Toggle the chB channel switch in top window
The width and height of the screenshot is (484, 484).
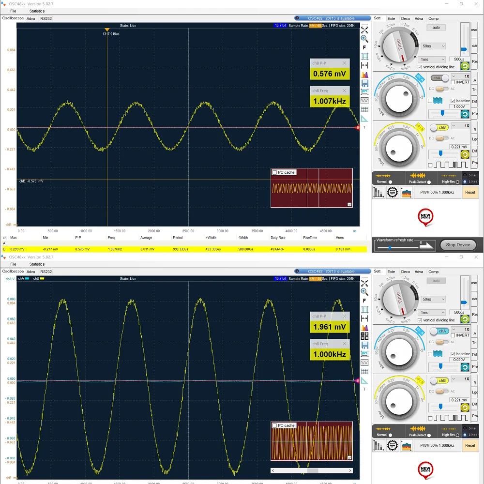tap(439, 127)
